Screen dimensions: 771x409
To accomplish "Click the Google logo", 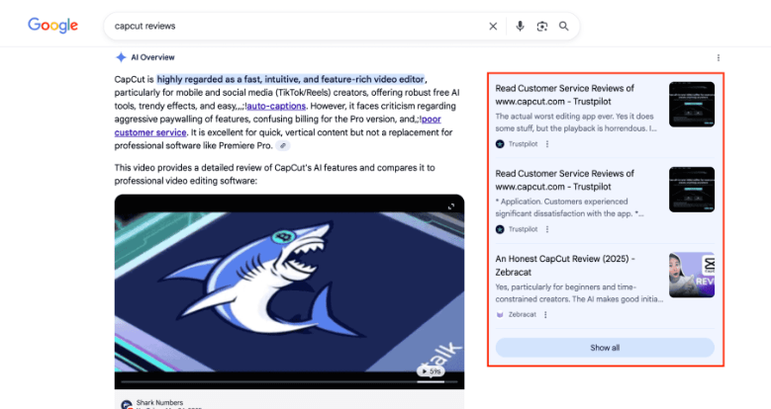I will (x=52, y=26).
